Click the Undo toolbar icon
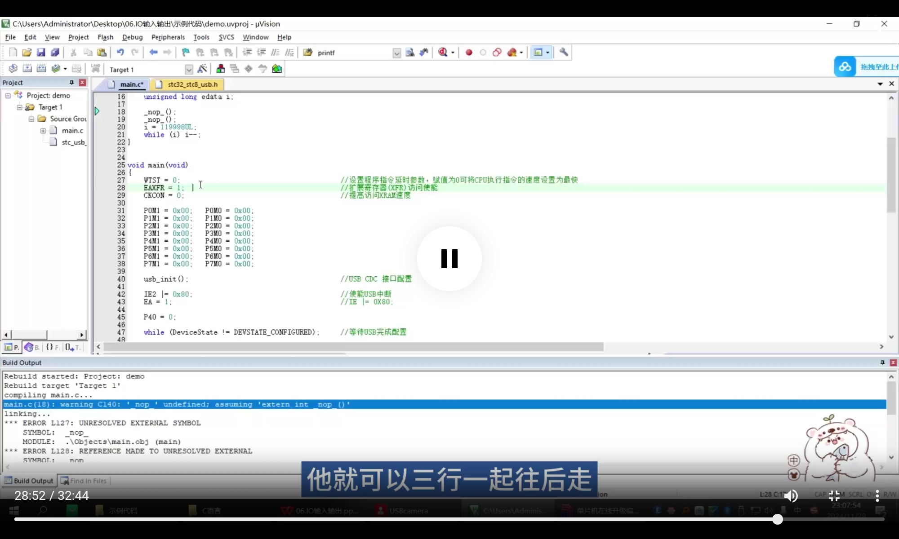Image resolution: width=899 pixels, height=539 pixels. (x=120, y=53)
